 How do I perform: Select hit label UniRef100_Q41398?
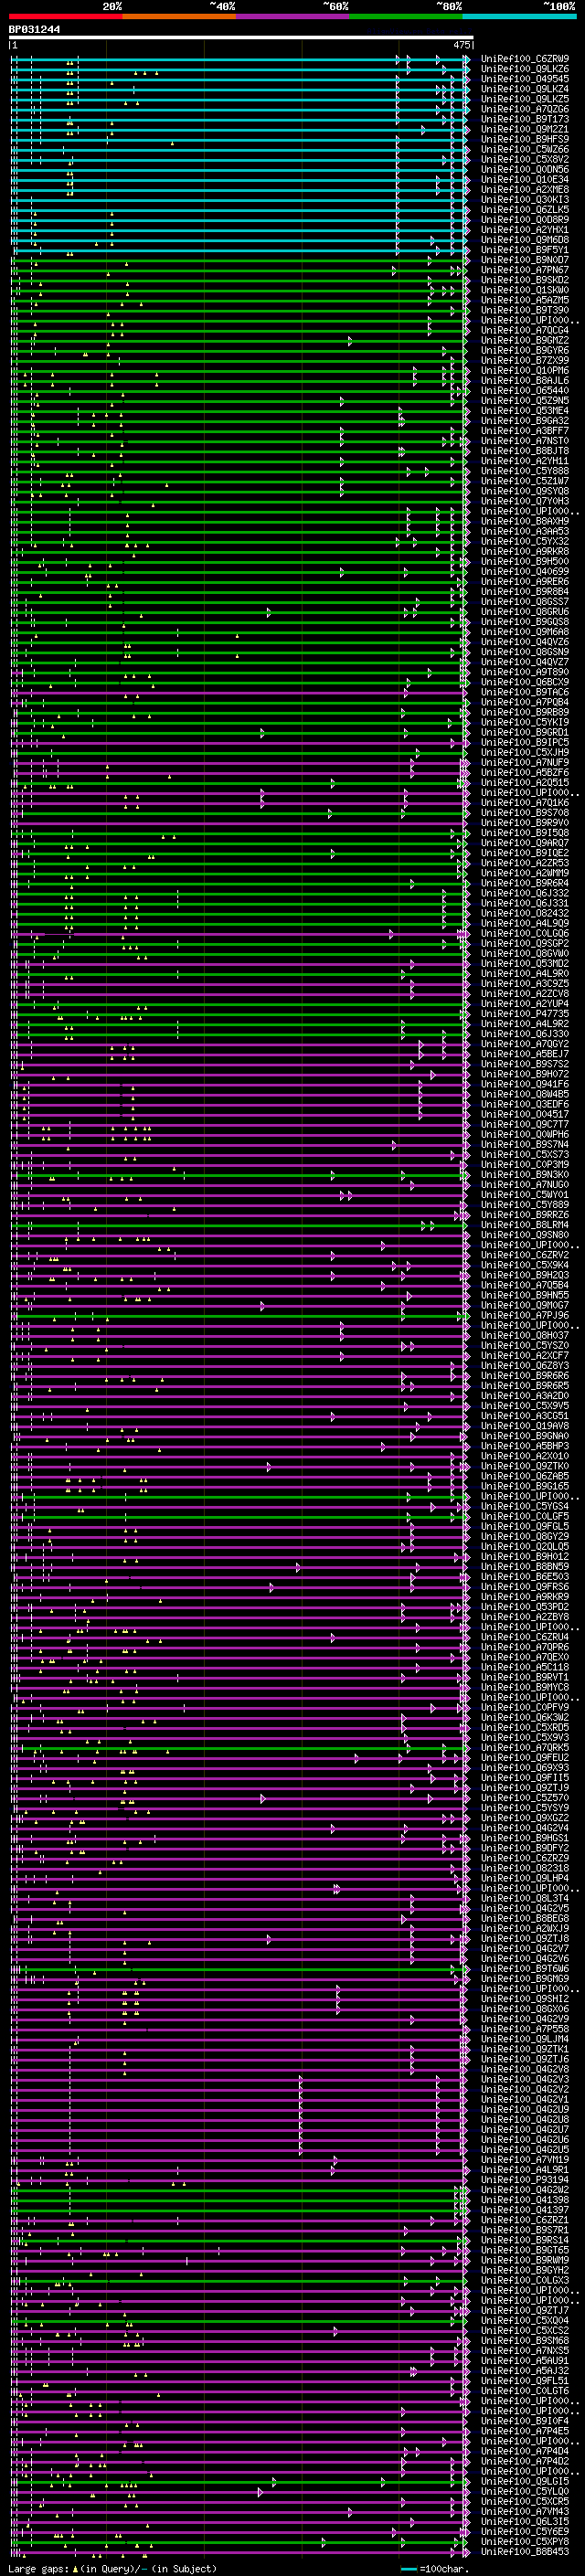(x=525, y=2199)
